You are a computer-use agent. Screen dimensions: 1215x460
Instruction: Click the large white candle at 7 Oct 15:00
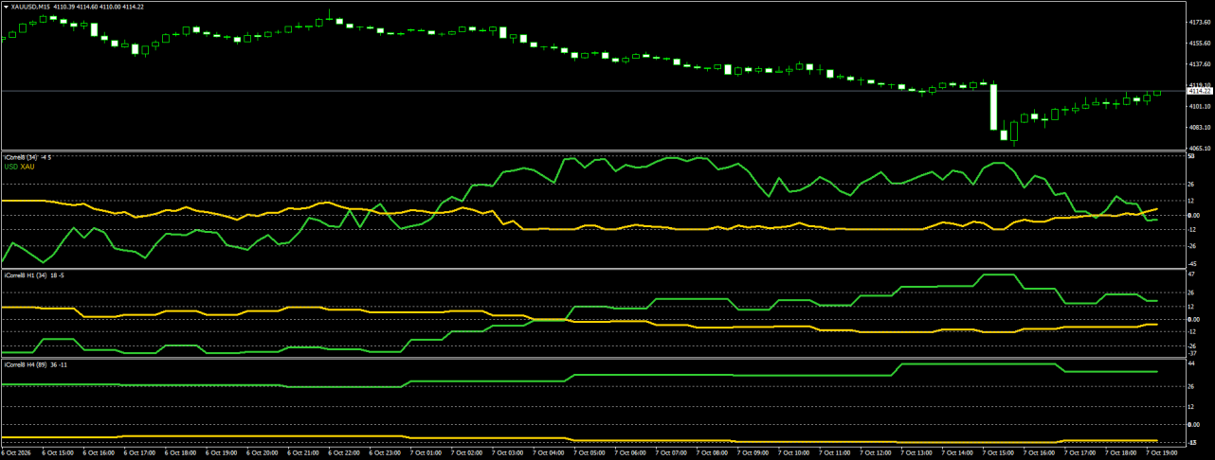coord(994,107)
